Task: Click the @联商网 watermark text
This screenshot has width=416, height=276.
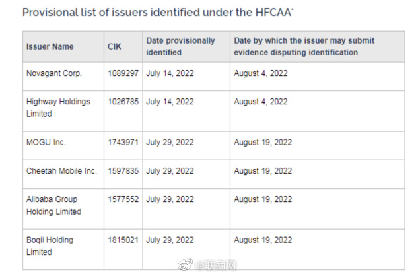Action: pyautogui.click(x=216, y=265)
